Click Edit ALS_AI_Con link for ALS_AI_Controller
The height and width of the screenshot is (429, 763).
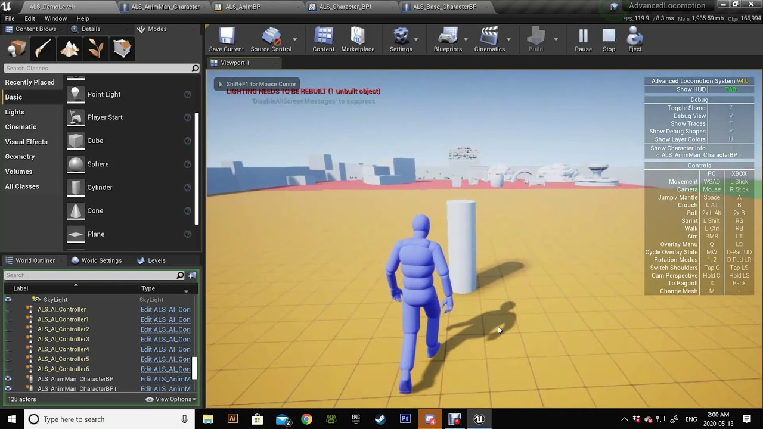coord(166,309)
